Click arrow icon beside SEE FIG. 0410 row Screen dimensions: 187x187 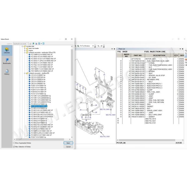tap(118, 119)
